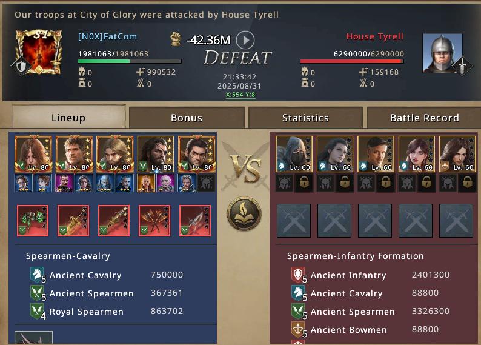Switch to the Statistics tab

pos(305,118)
